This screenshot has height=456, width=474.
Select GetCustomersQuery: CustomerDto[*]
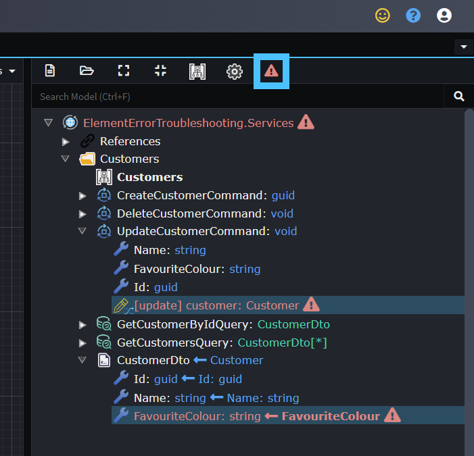click(x=222, y=343)
